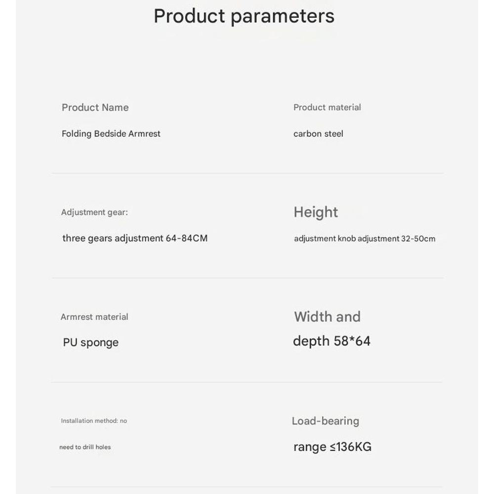
Task: Select the "Adjustment gear:" label
Action: tap(94, 212)
